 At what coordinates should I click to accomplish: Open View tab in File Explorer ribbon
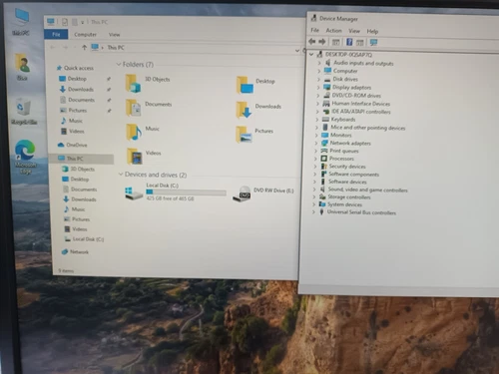pos(114,34)
